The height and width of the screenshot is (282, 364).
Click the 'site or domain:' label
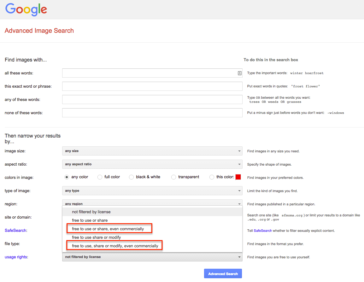pyautogui.click(x=18, y=217)
